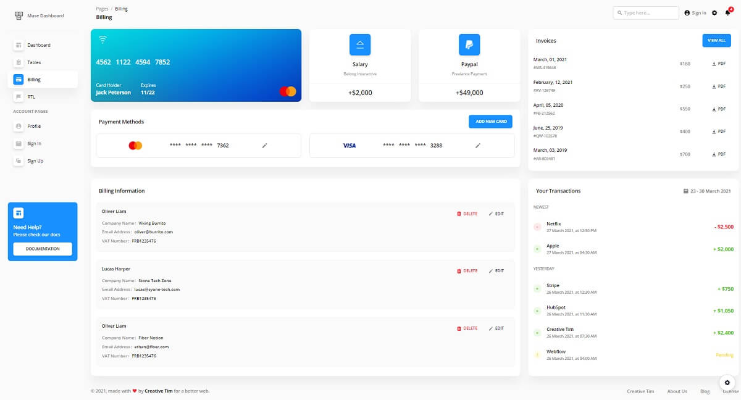The image size is (741, 400).
Task: Click the VIEW ALL invoices button
Action: (x=716, y=40)
